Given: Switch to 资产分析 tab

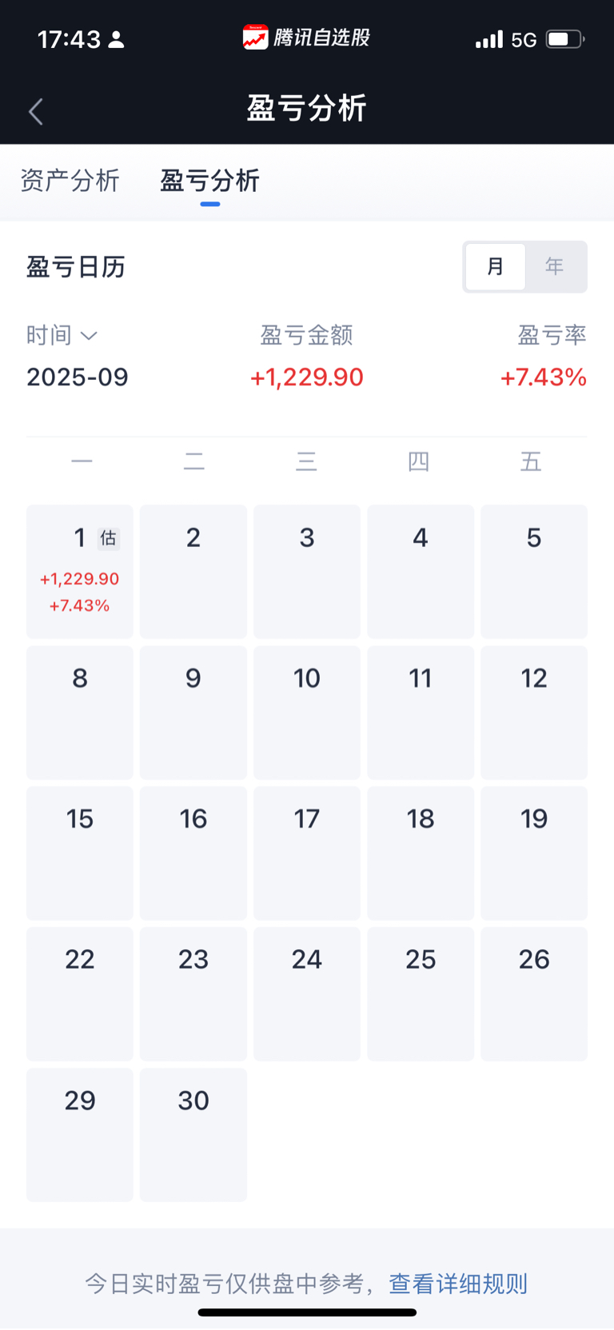Looking at the screenshot, I should [70, 181].
